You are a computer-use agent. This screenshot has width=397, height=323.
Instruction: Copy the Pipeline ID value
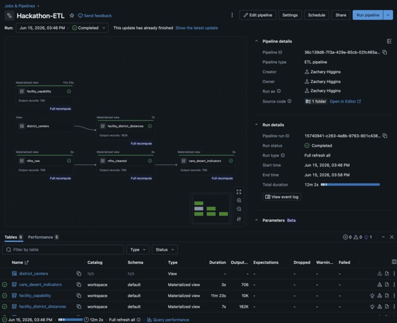(385, 52)
